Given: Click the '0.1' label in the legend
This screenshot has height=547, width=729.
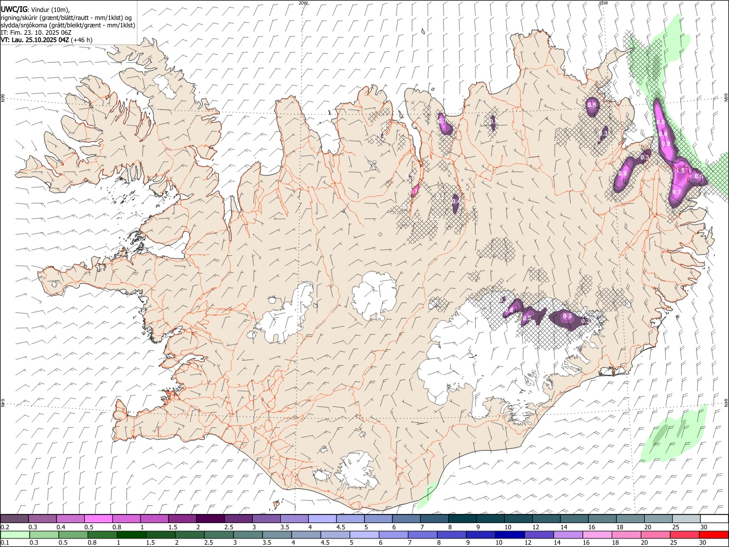Looking at the screenshot, I should tap(5, 543).
